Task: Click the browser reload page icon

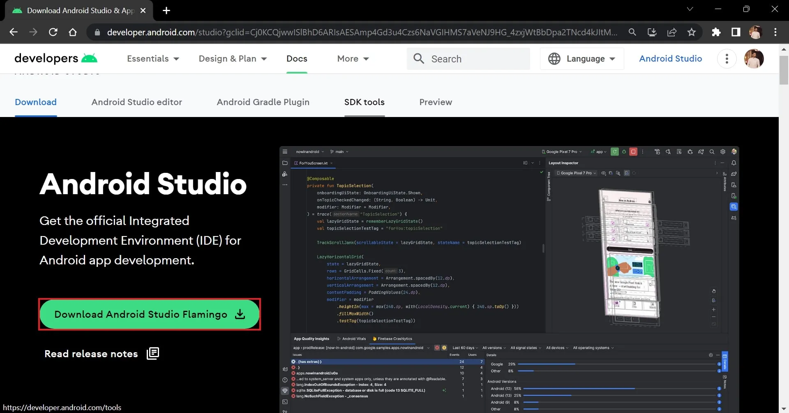Action: (53, 32)
